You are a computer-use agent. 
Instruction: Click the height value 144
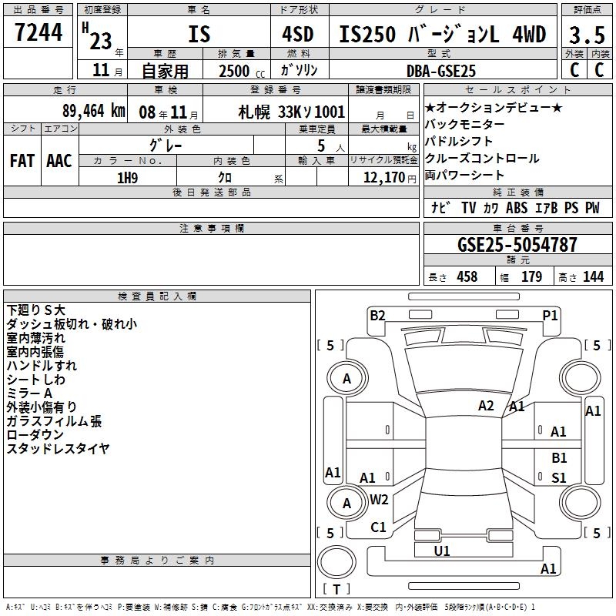click(x=593, y=276)
